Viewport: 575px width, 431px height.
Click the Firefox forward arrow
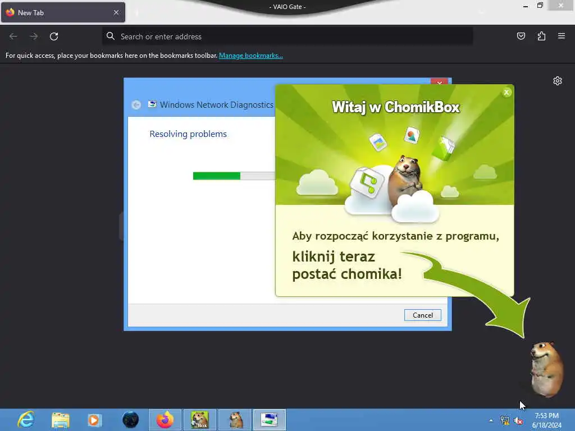pyautogui.click(x=34, y=36)
